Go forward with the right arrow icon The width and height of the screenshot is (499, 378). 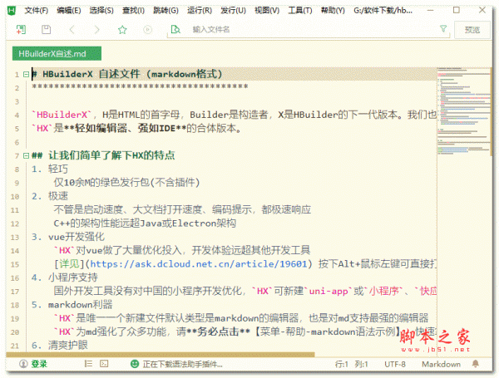pyautogui.click(x=96, y=30)
